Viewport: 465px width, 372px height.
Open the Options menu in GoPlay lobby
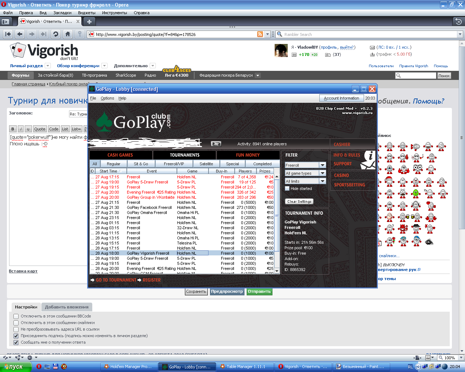(107, 98)
